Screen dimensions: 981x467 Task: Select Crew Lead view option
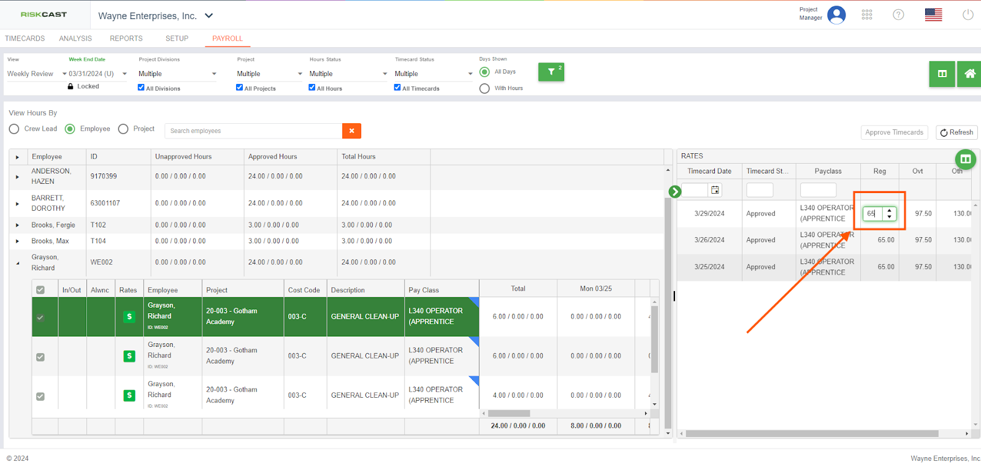pos(14,129)
